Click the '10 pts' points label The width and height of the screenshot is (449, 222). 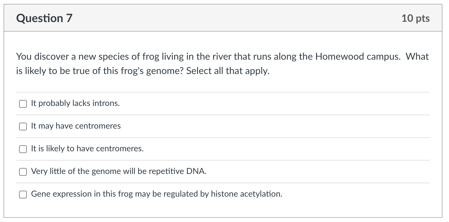(415, 18)
